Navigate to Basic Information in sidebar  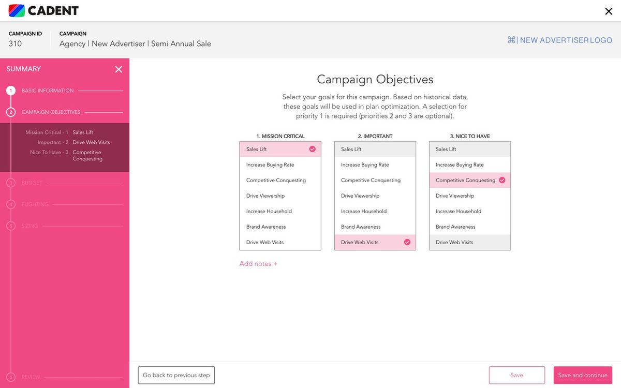click(47, 90)
